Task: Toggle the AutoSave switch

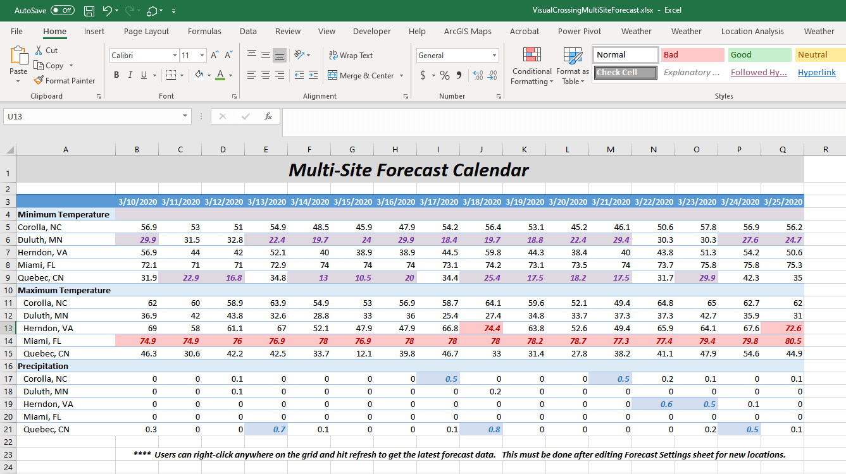Action: pos(62,11)
